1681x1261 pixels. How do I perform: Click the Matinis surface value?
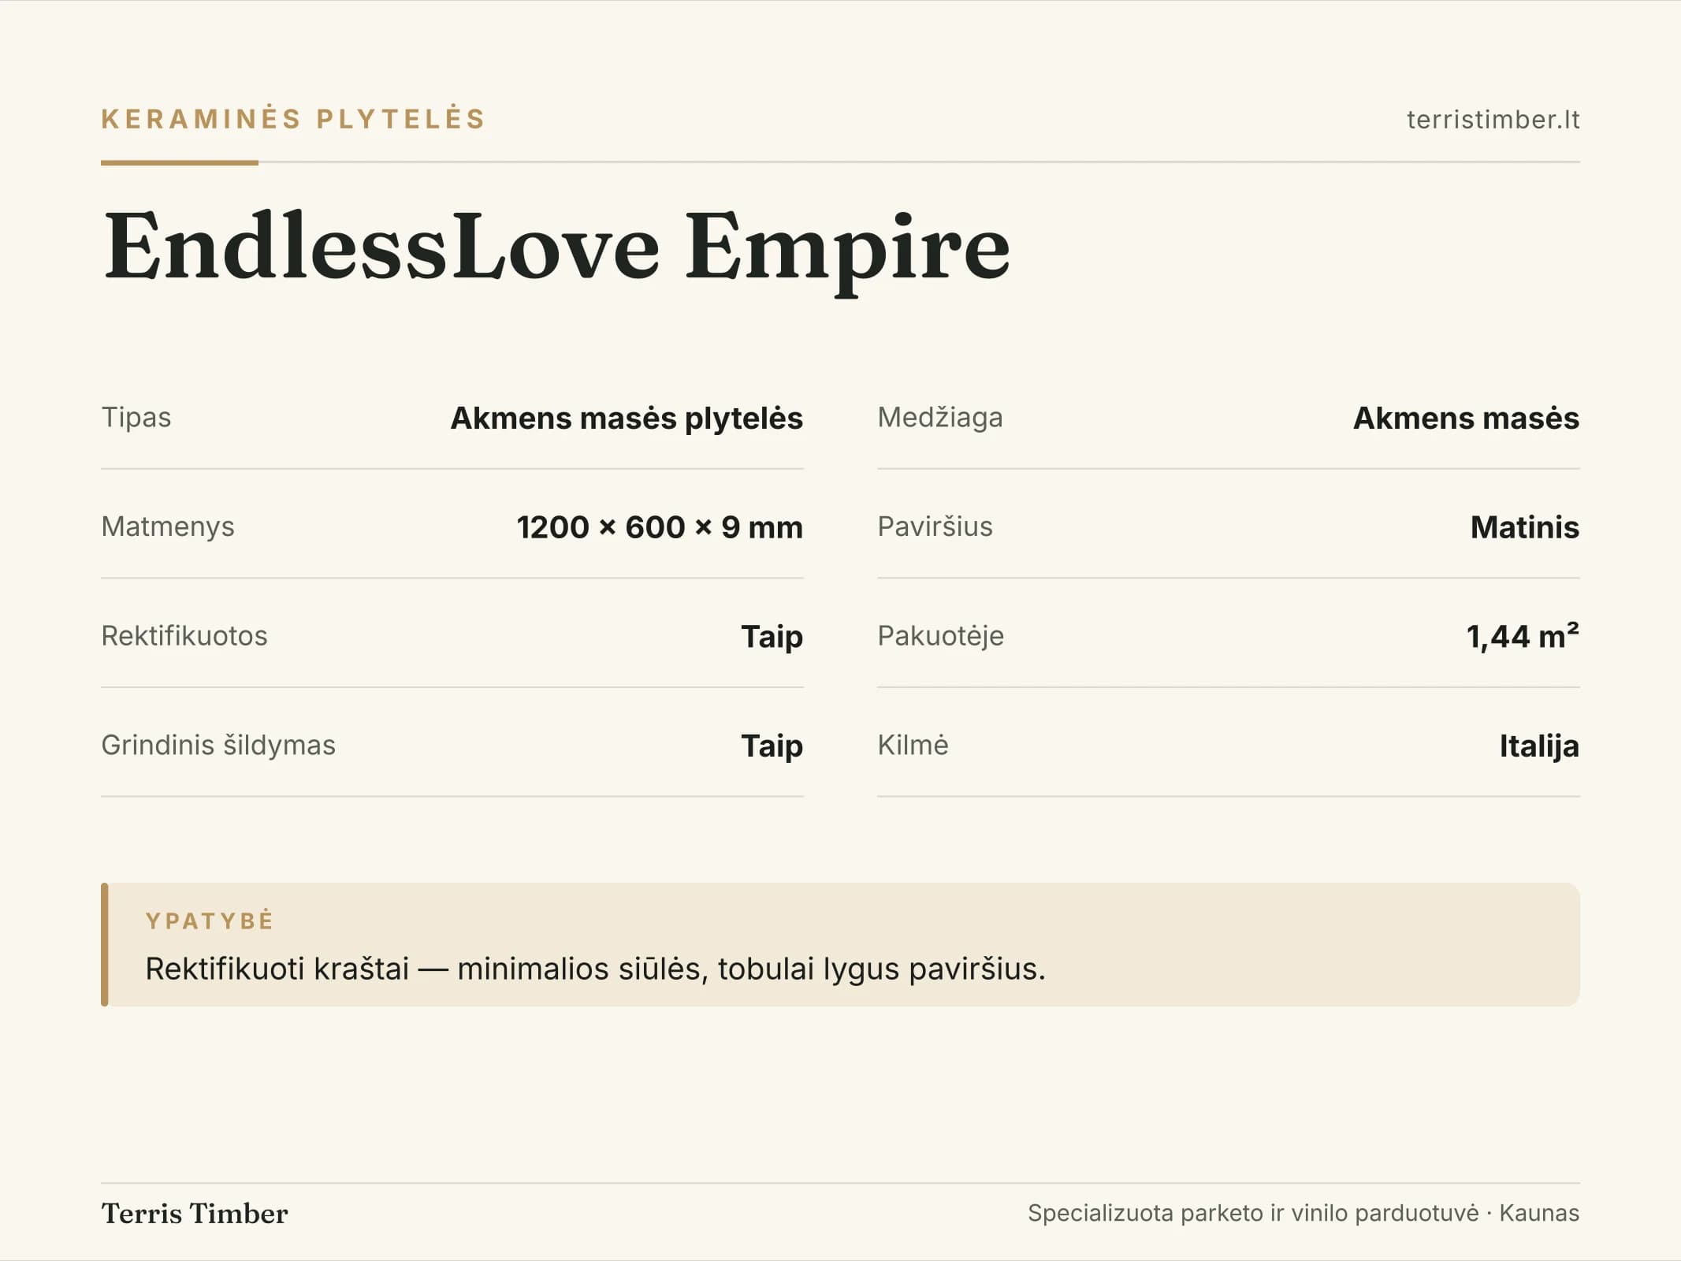coord(1525,526)
